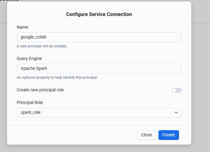Click the optional property helper text
Image resolution: width=210 pixels, height=152 pixels.
57,78
